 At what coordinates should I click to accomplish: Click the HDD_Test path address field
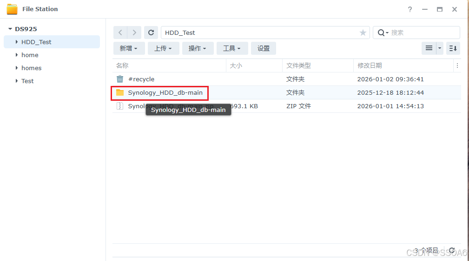[265, 33]
